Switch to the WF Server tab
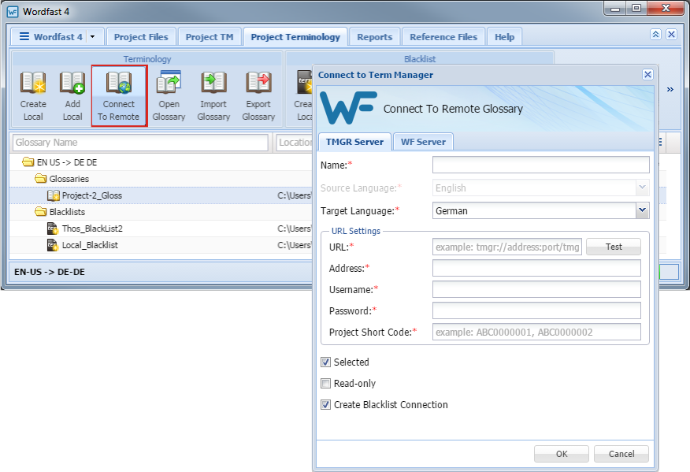Viewport: 690px width, 472px height. click(x=423, y=142)
